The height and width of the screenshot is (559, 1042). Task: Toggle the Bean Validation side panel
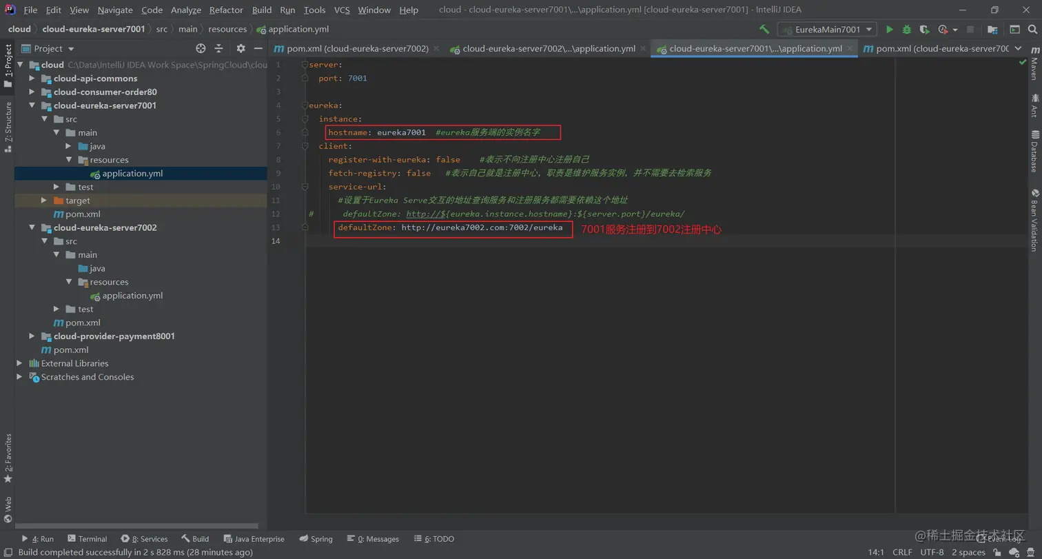(1034, 219)
